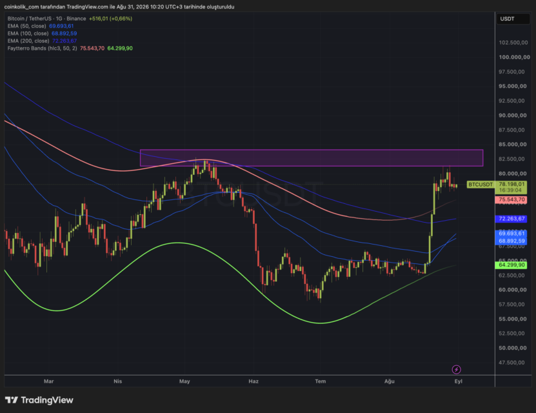
Task: Click the 47.500,00 price scale label
Action: [511, 363]
